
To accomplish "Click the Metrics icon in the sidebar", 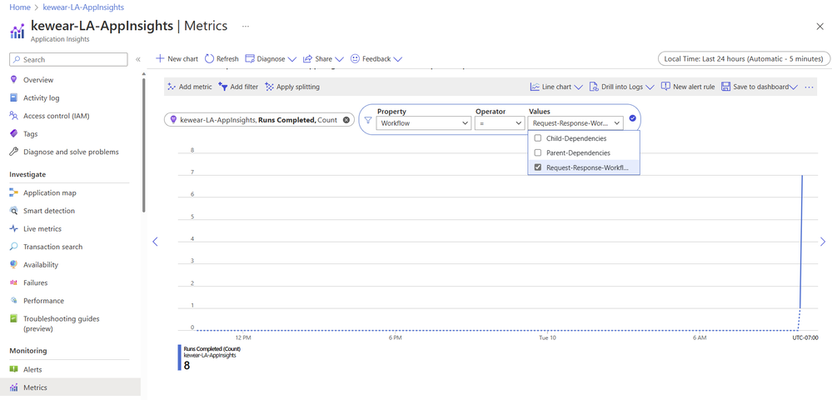I will pyautogui.click(x=14, y=387).
